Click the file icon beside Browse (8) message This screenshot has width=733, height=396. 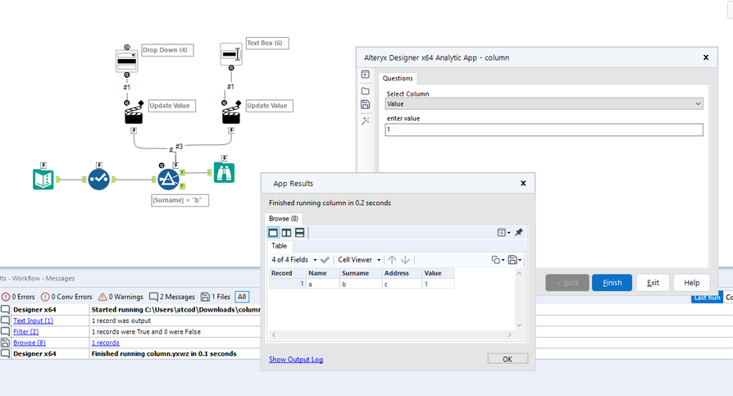[x=5, y=343]
